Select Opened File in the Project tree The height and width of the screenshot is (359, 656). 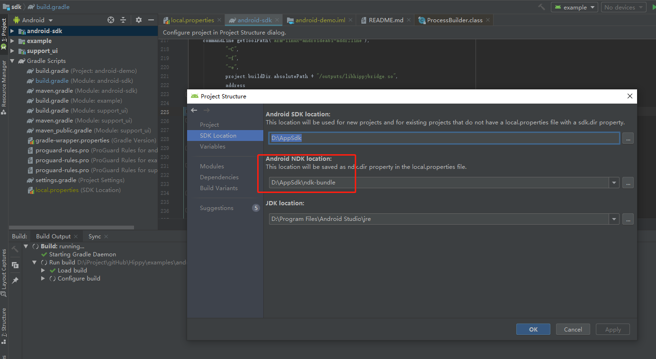110,20
